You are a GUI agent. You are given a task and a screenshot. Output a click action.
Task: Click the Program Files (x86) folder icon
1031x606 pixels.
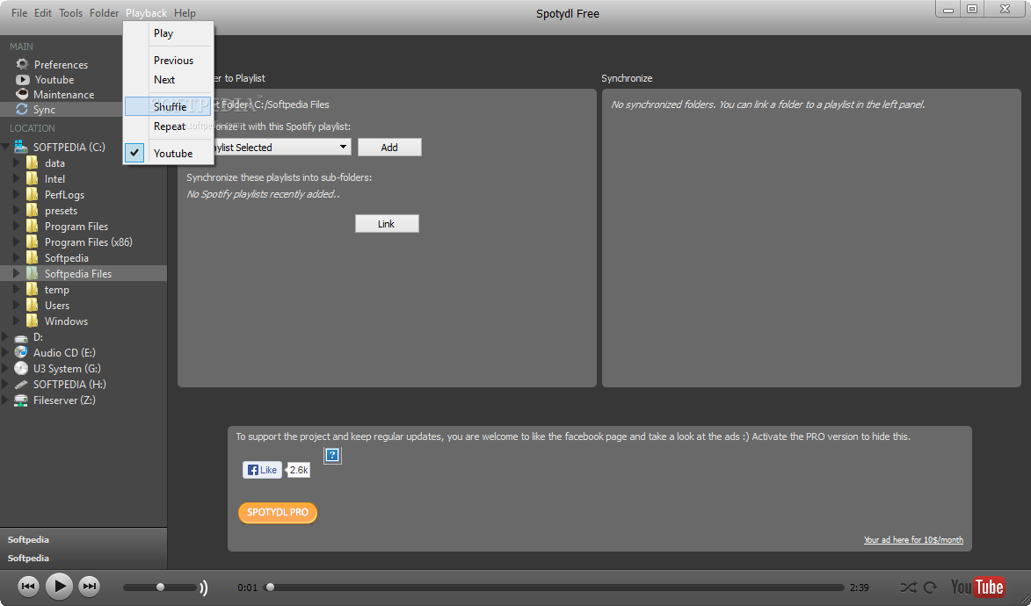click(33, 242)
